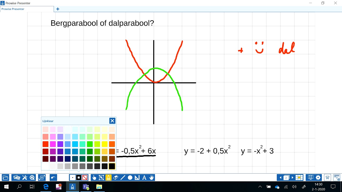Open the Wi-Fi network tray icon
This screenshot has height=192, width=342.
[286, 187]
